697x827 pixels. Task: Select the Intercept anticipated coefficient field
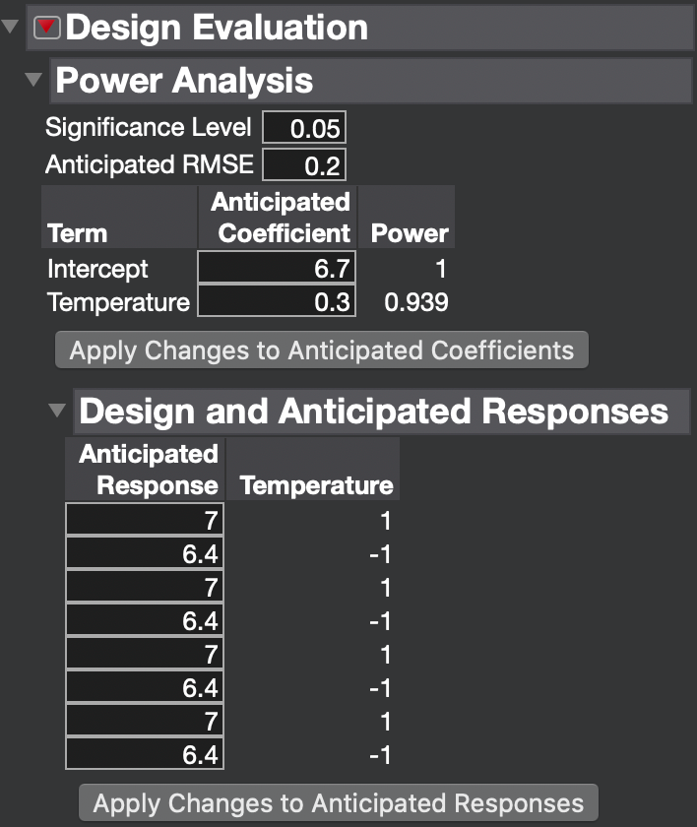tap(276, 269)
